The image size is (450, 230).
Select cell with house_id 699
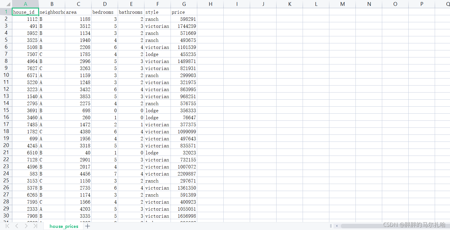(x=26, y=139)
